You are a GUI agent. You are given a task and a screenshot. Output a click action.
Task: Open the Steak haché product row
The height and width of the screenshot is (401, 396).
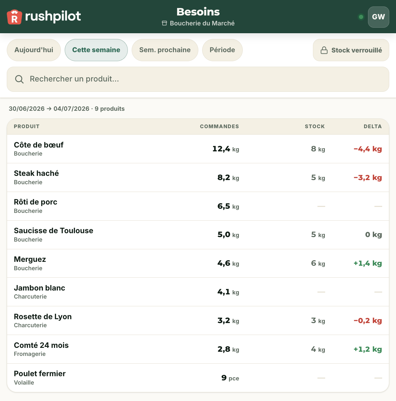(x=198, y=177)
